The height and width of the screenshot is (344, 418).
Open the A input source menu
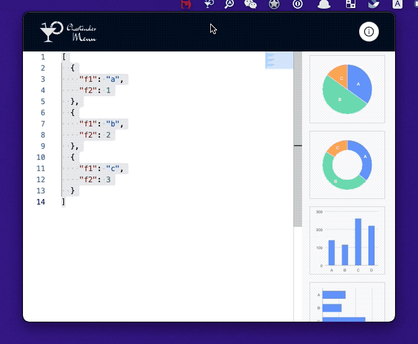coord(397,4)
